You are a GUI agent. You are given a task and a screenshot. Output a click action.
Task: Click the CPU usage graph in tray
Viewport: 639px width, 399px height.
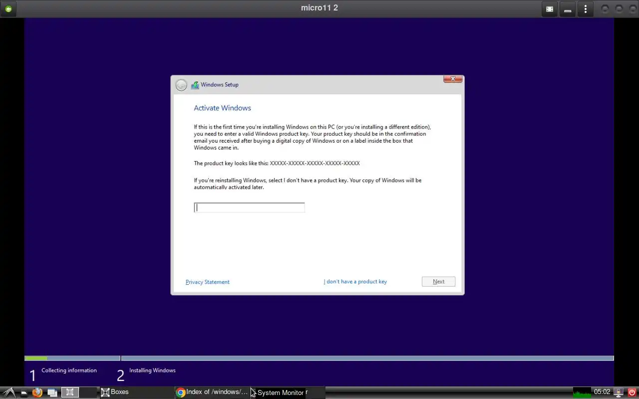pyautogui.click(x=582, y=393)
